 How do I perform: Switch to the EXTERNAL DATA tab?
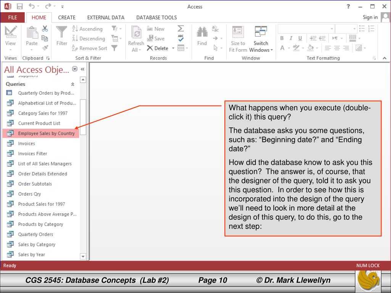(106, 18)
